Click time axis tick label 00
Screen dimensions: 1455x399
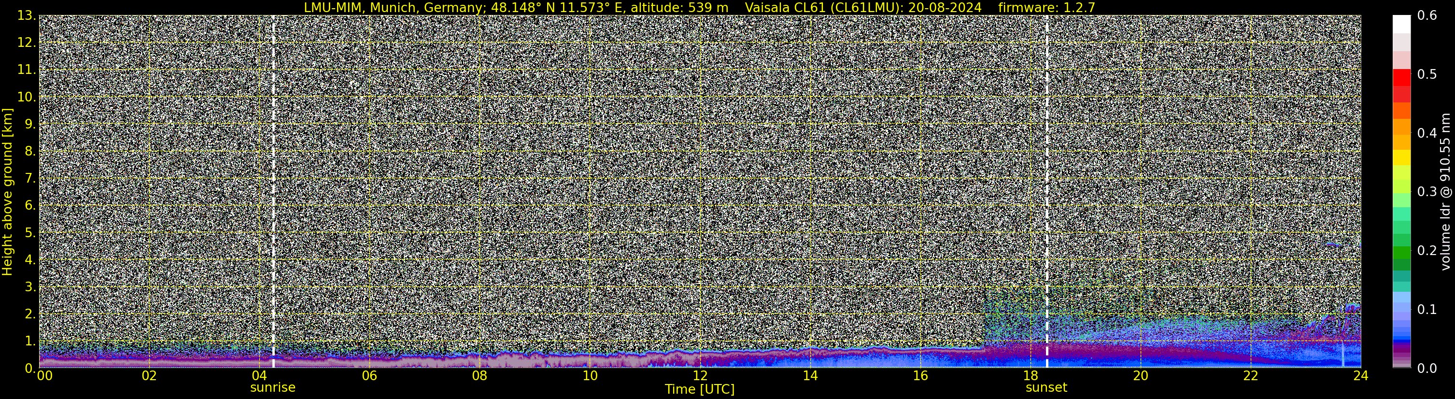(44, 376)
